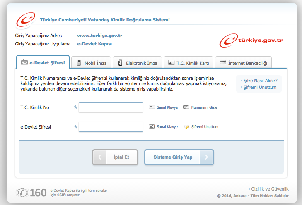This screenshot has width=302, height=205.
Task: Switch to the Mobil İmza tab
Action: (92, 63)
